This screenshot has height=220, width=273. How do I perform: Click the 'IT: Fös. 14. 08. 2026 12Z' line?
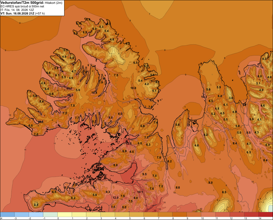pyautogui.click(x=17, y=10)
